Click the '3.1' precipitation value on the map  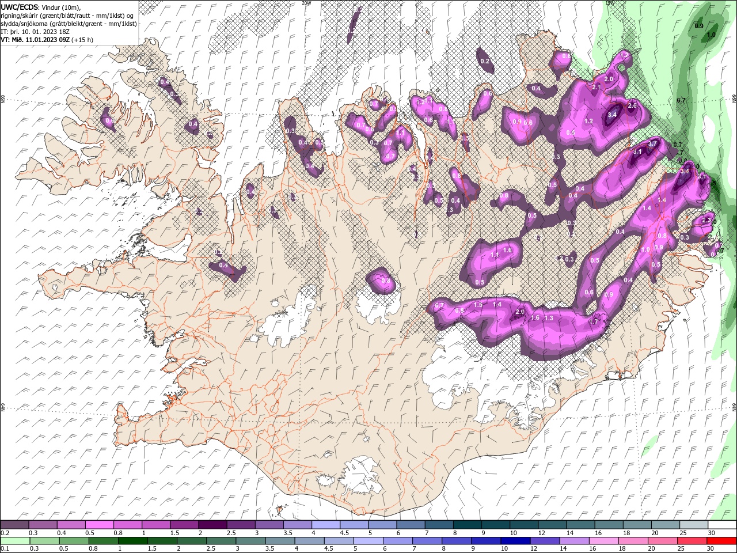(637, 151)
